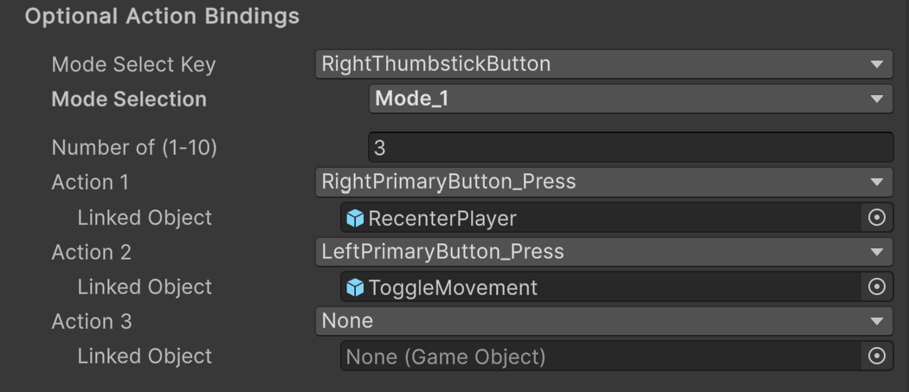909x392 pixels.
Task: Click the Mode Selection label
Action: click(129, 100)
